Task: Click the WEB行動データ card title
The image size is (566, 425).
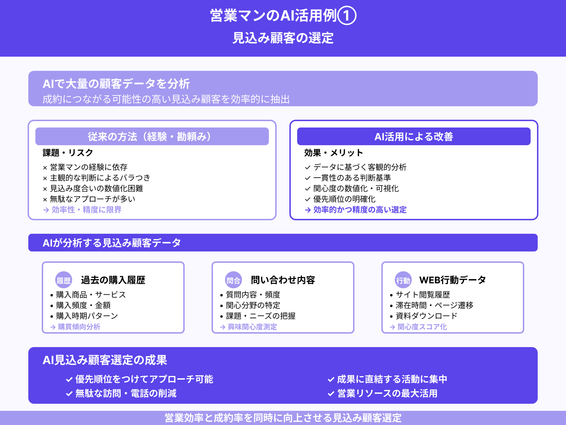Action: pos(453,280)
